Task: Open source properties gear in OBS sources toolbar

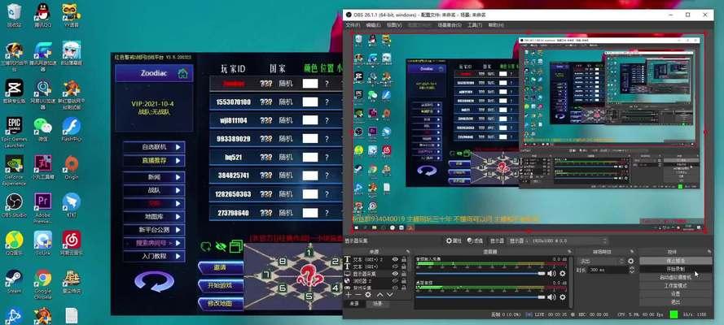Action: (368, 295)
